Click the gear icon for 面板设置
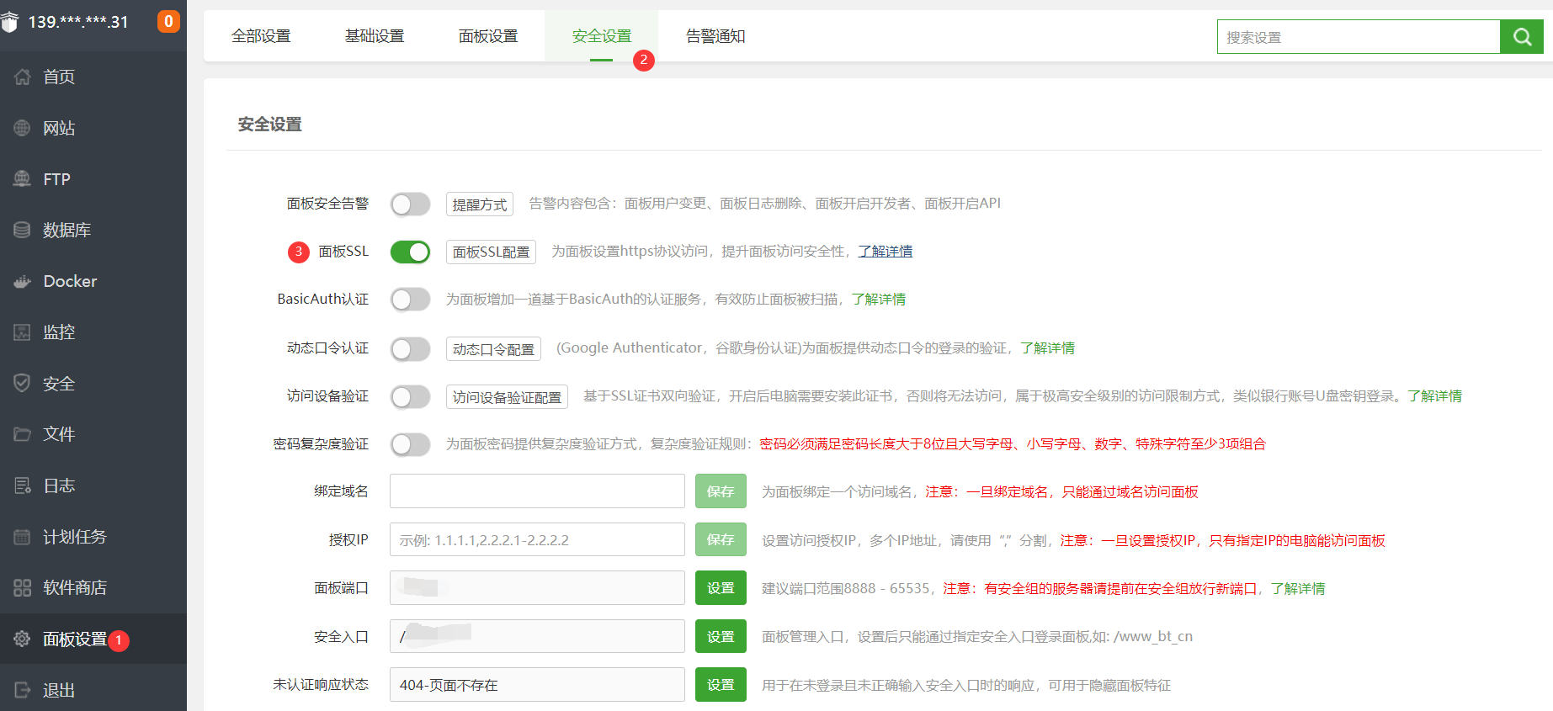 pos(22,639)
